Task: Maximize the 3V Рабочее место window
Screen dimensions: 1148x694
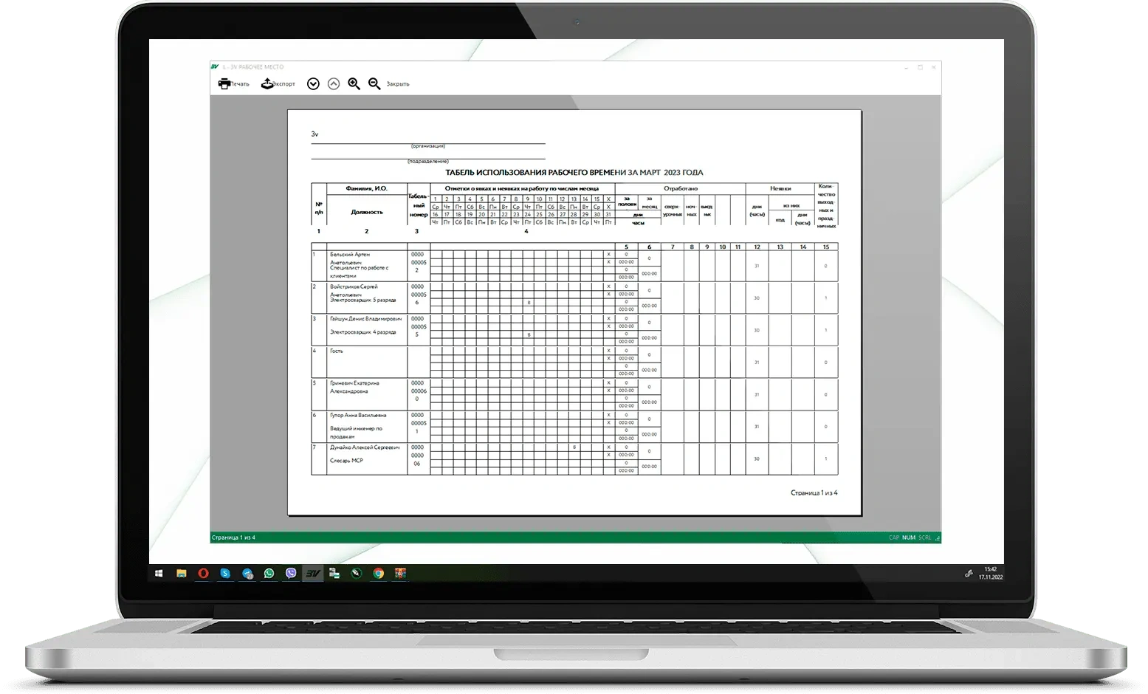Action: click(x=920, y=67)
